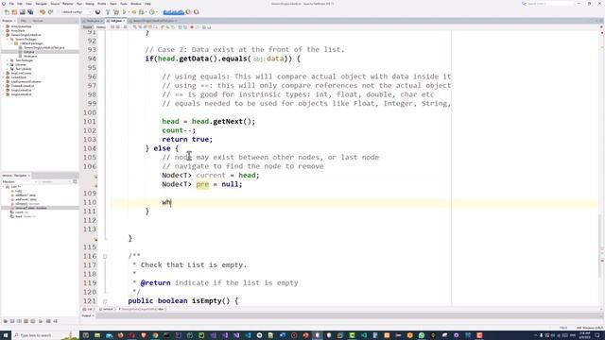Open the Window menu
Viewport: 605px width, 340px height.
click(136, 4)
